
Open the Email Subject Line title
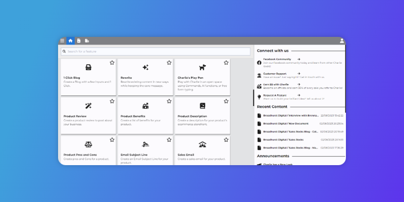pos(134,155)
